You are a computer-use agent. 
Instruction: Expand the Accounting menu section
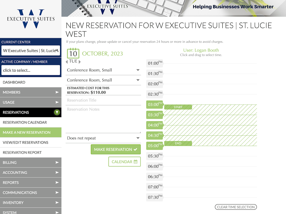click(x=31, y=173)
